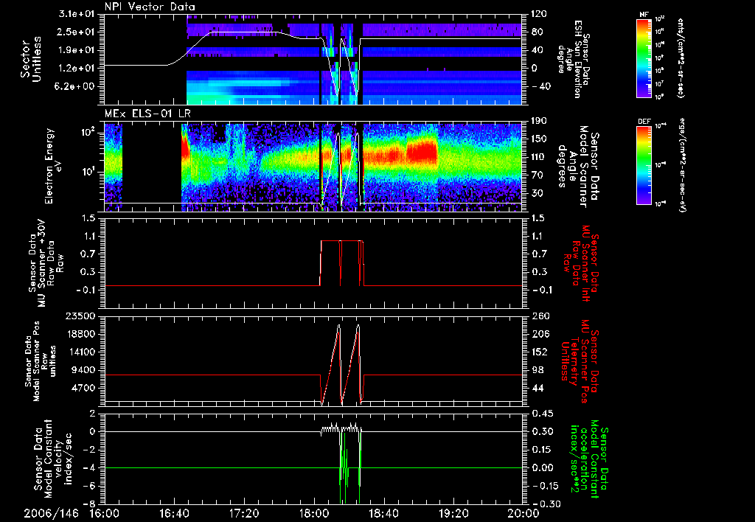Click the DEF label above the color bar
Viewport: 755px width, 522px height.
pos(644,122)
